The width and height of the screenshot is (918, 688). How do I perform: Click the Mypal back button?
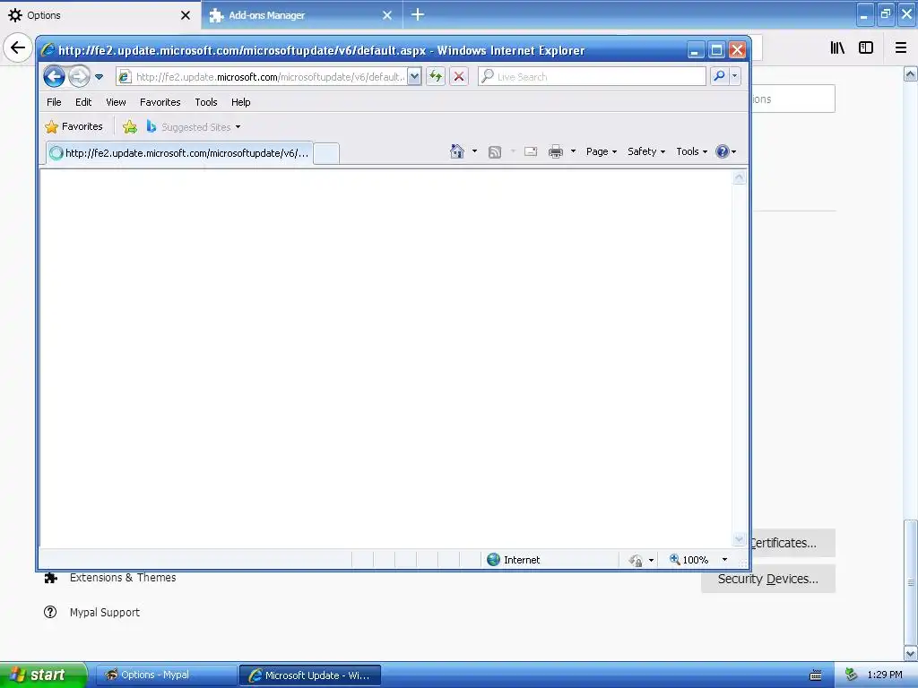(x=18, y=47)
